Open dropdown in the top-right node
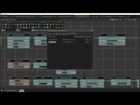Viewport: 140px width, 105px height. 110,44
